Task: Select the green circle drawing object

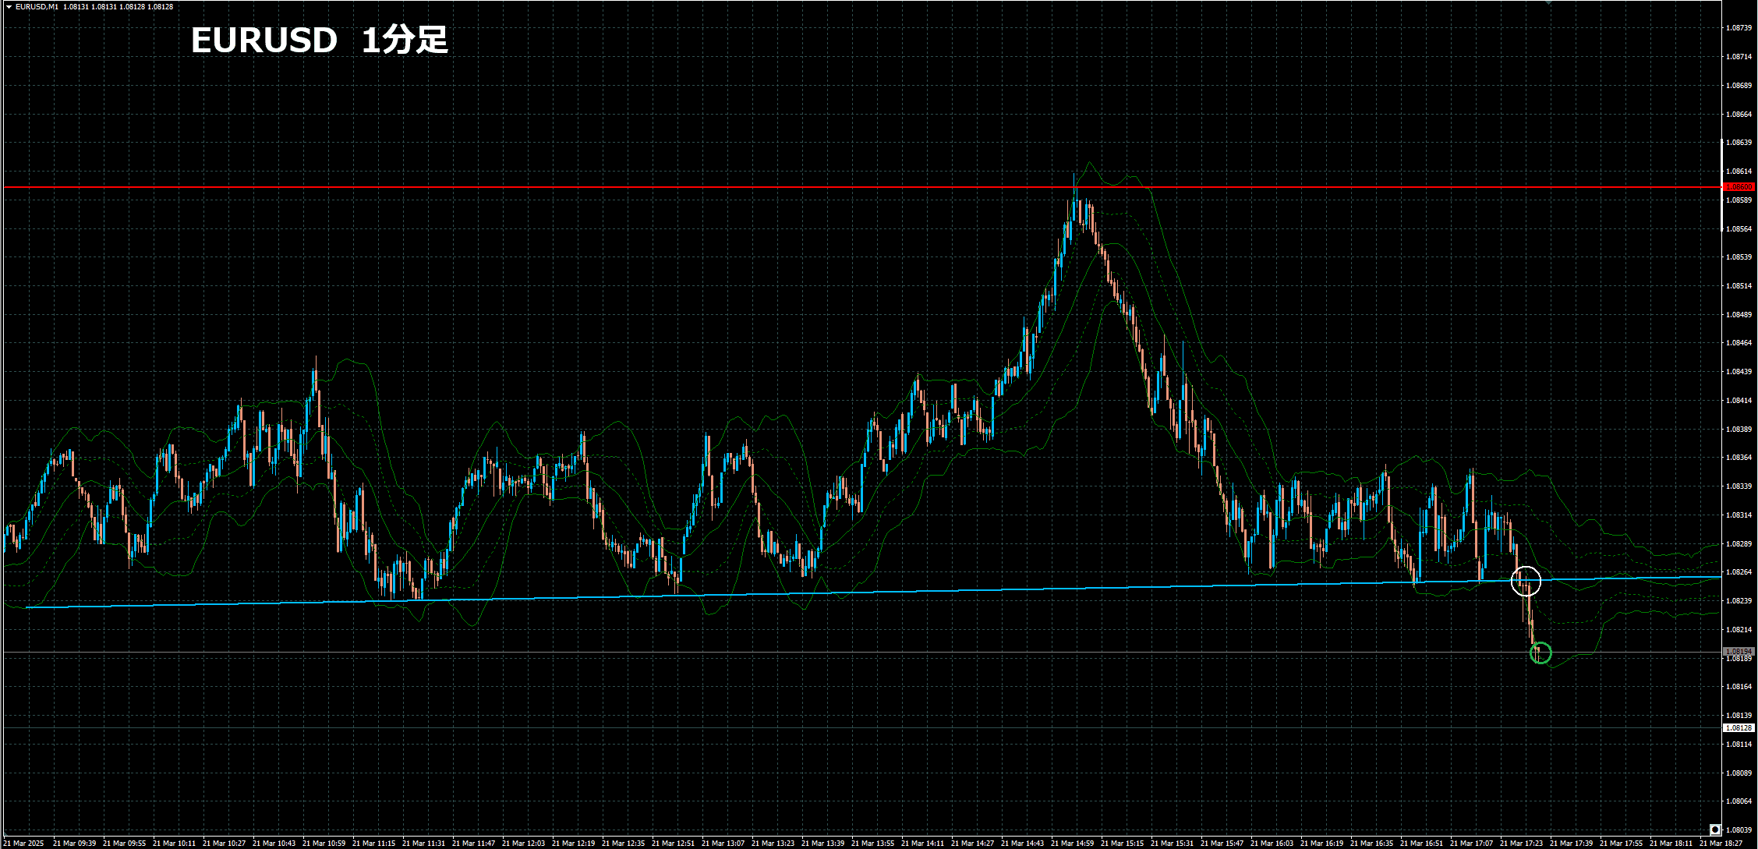Action: 1540,653
